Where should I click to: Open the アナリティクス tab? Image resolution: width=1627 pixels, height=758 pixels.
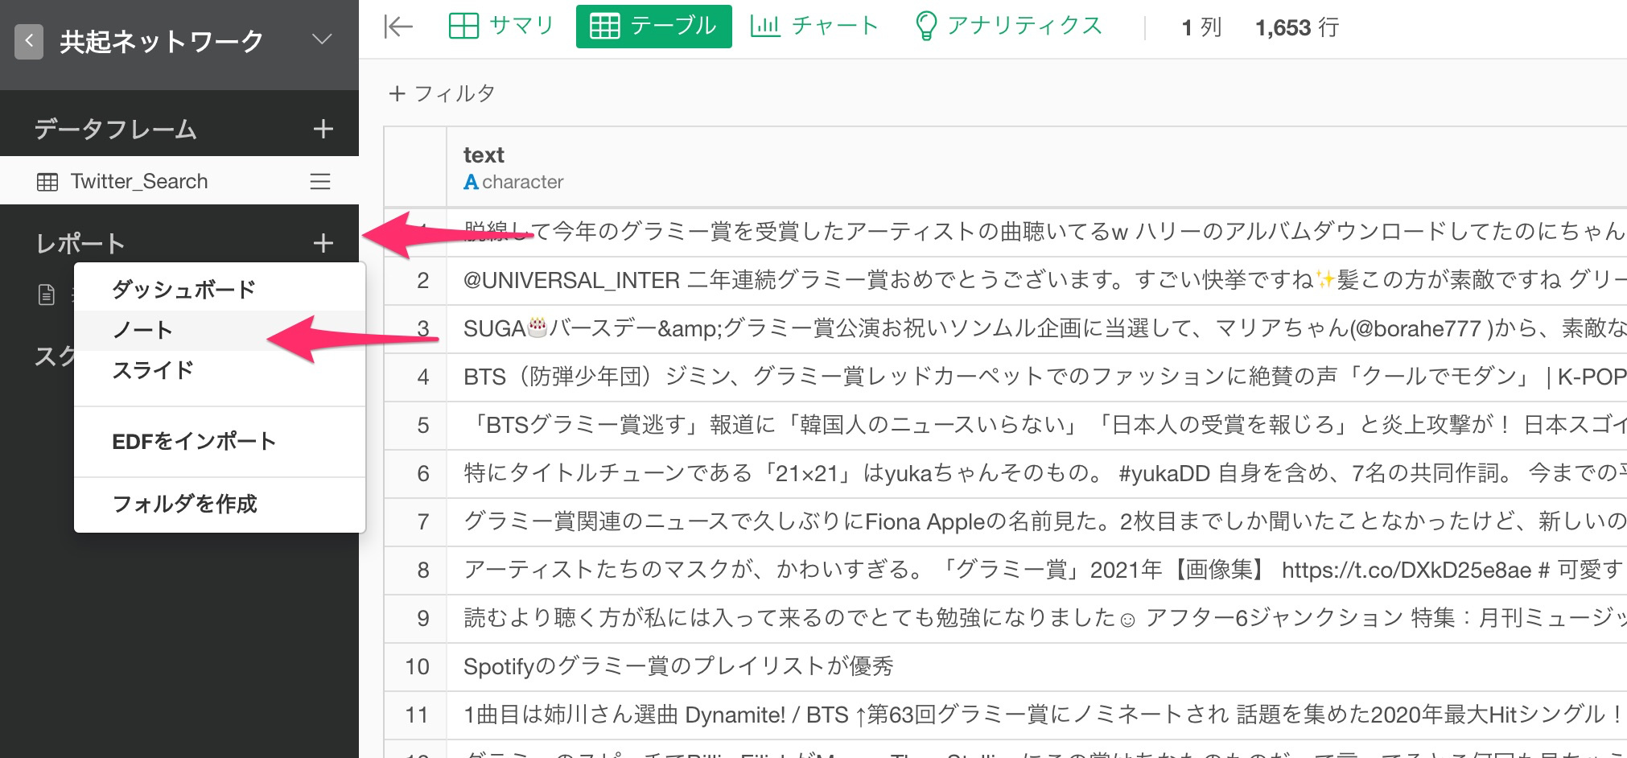[x=1009, y=27]
